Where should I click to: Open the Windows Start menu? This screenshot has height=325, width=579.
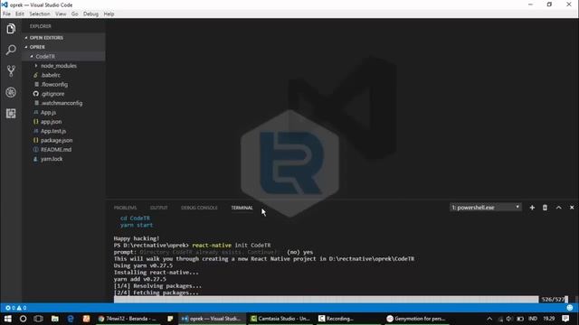(x=8, y=319)
